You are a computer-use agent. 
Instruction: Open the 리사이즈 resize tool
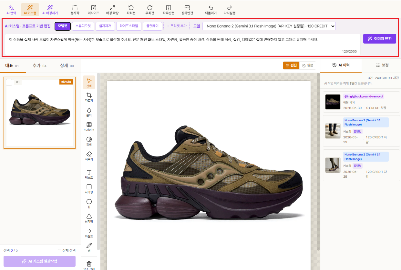coord(94,10)
